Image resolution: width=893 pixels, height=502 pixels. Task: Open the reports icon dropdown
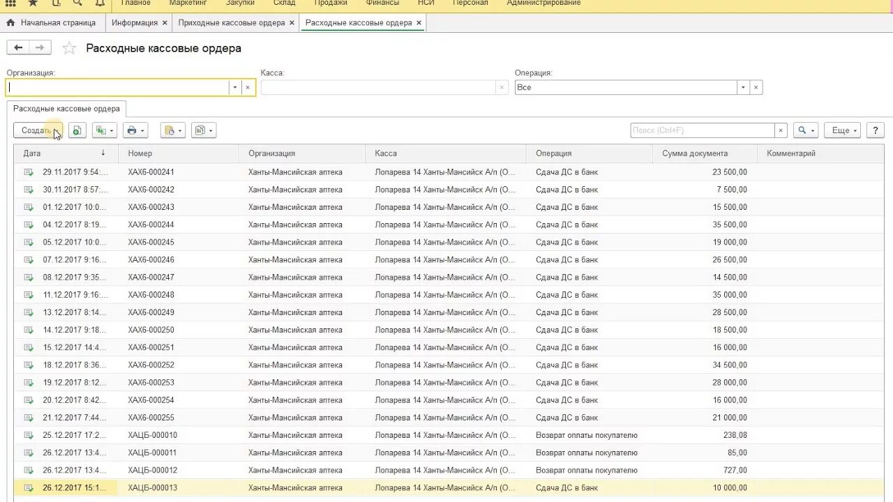point(204,130)
